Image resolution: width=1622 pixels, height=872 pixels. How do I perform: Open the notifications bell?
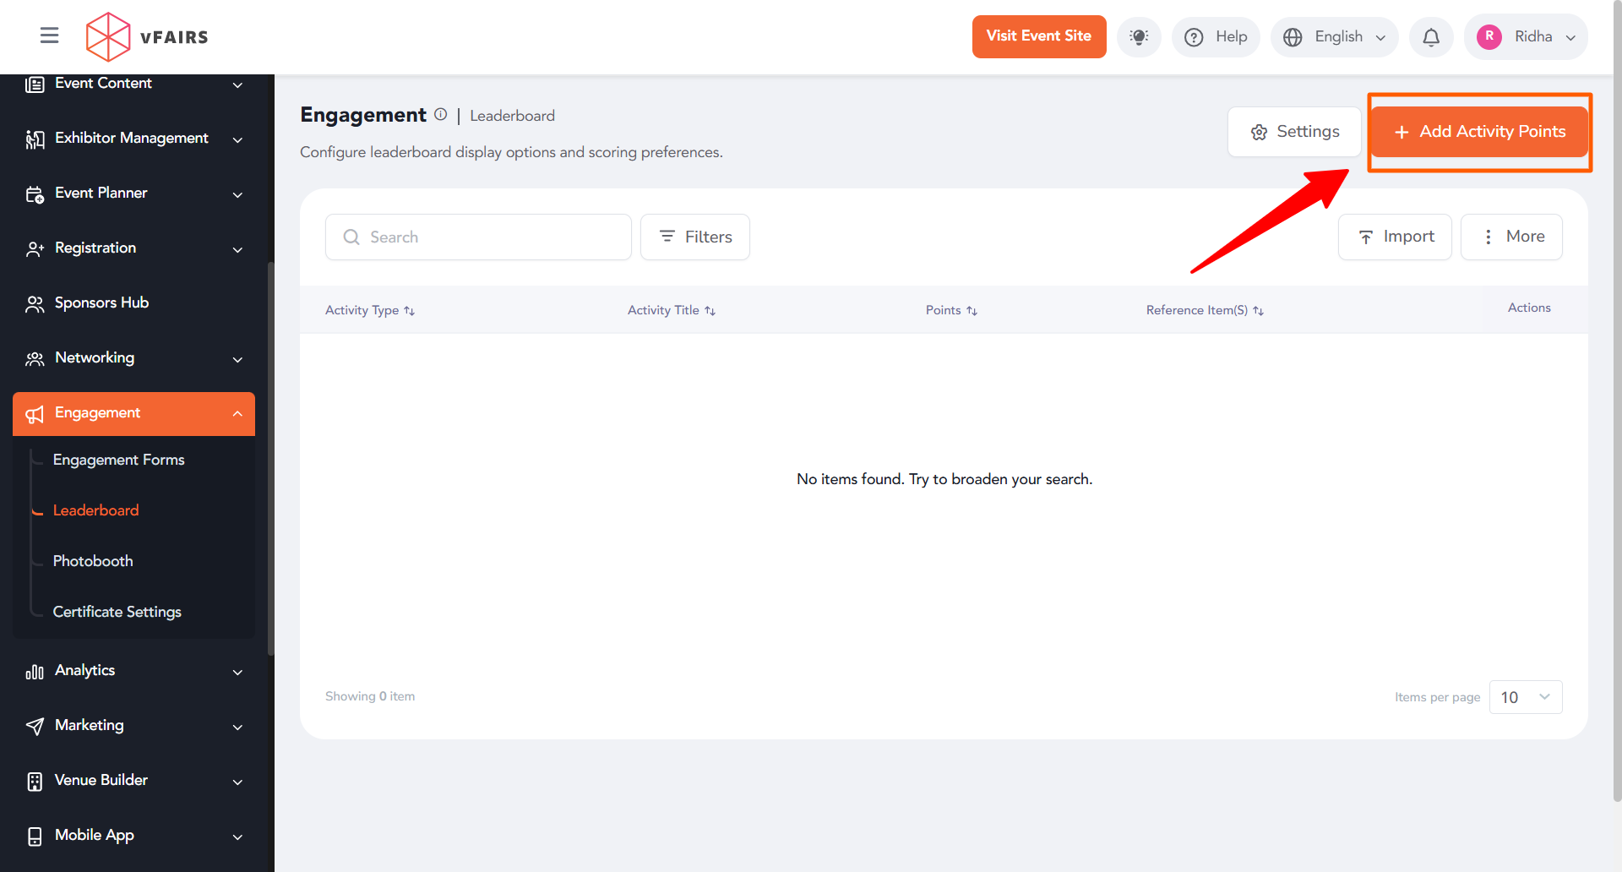[x=1430, y=37]
